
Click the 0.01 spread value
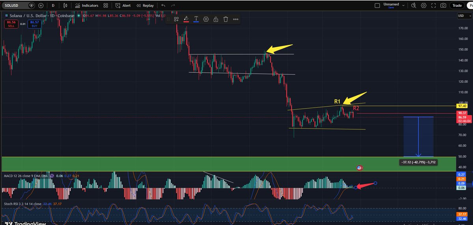pyautogui.click(x=22, y=24)
